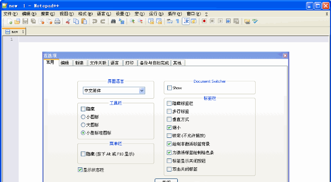Run macro multiple times icon
This screenshot has height=182, width=331.
pos(228,21)
